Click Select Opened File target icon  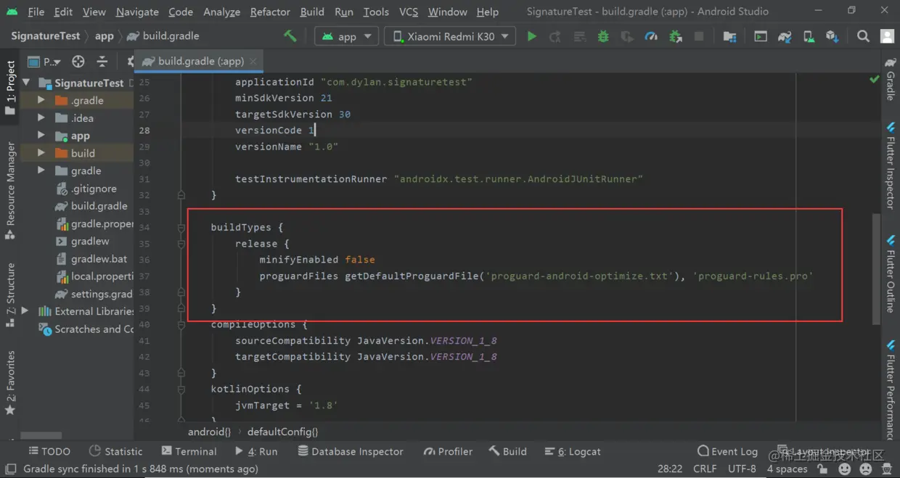(78, 62)
